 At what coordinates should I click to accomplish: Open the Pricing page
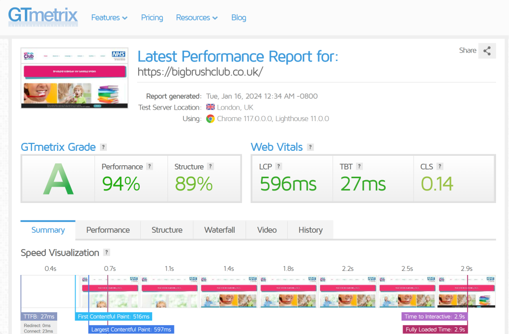click(152, 17)
